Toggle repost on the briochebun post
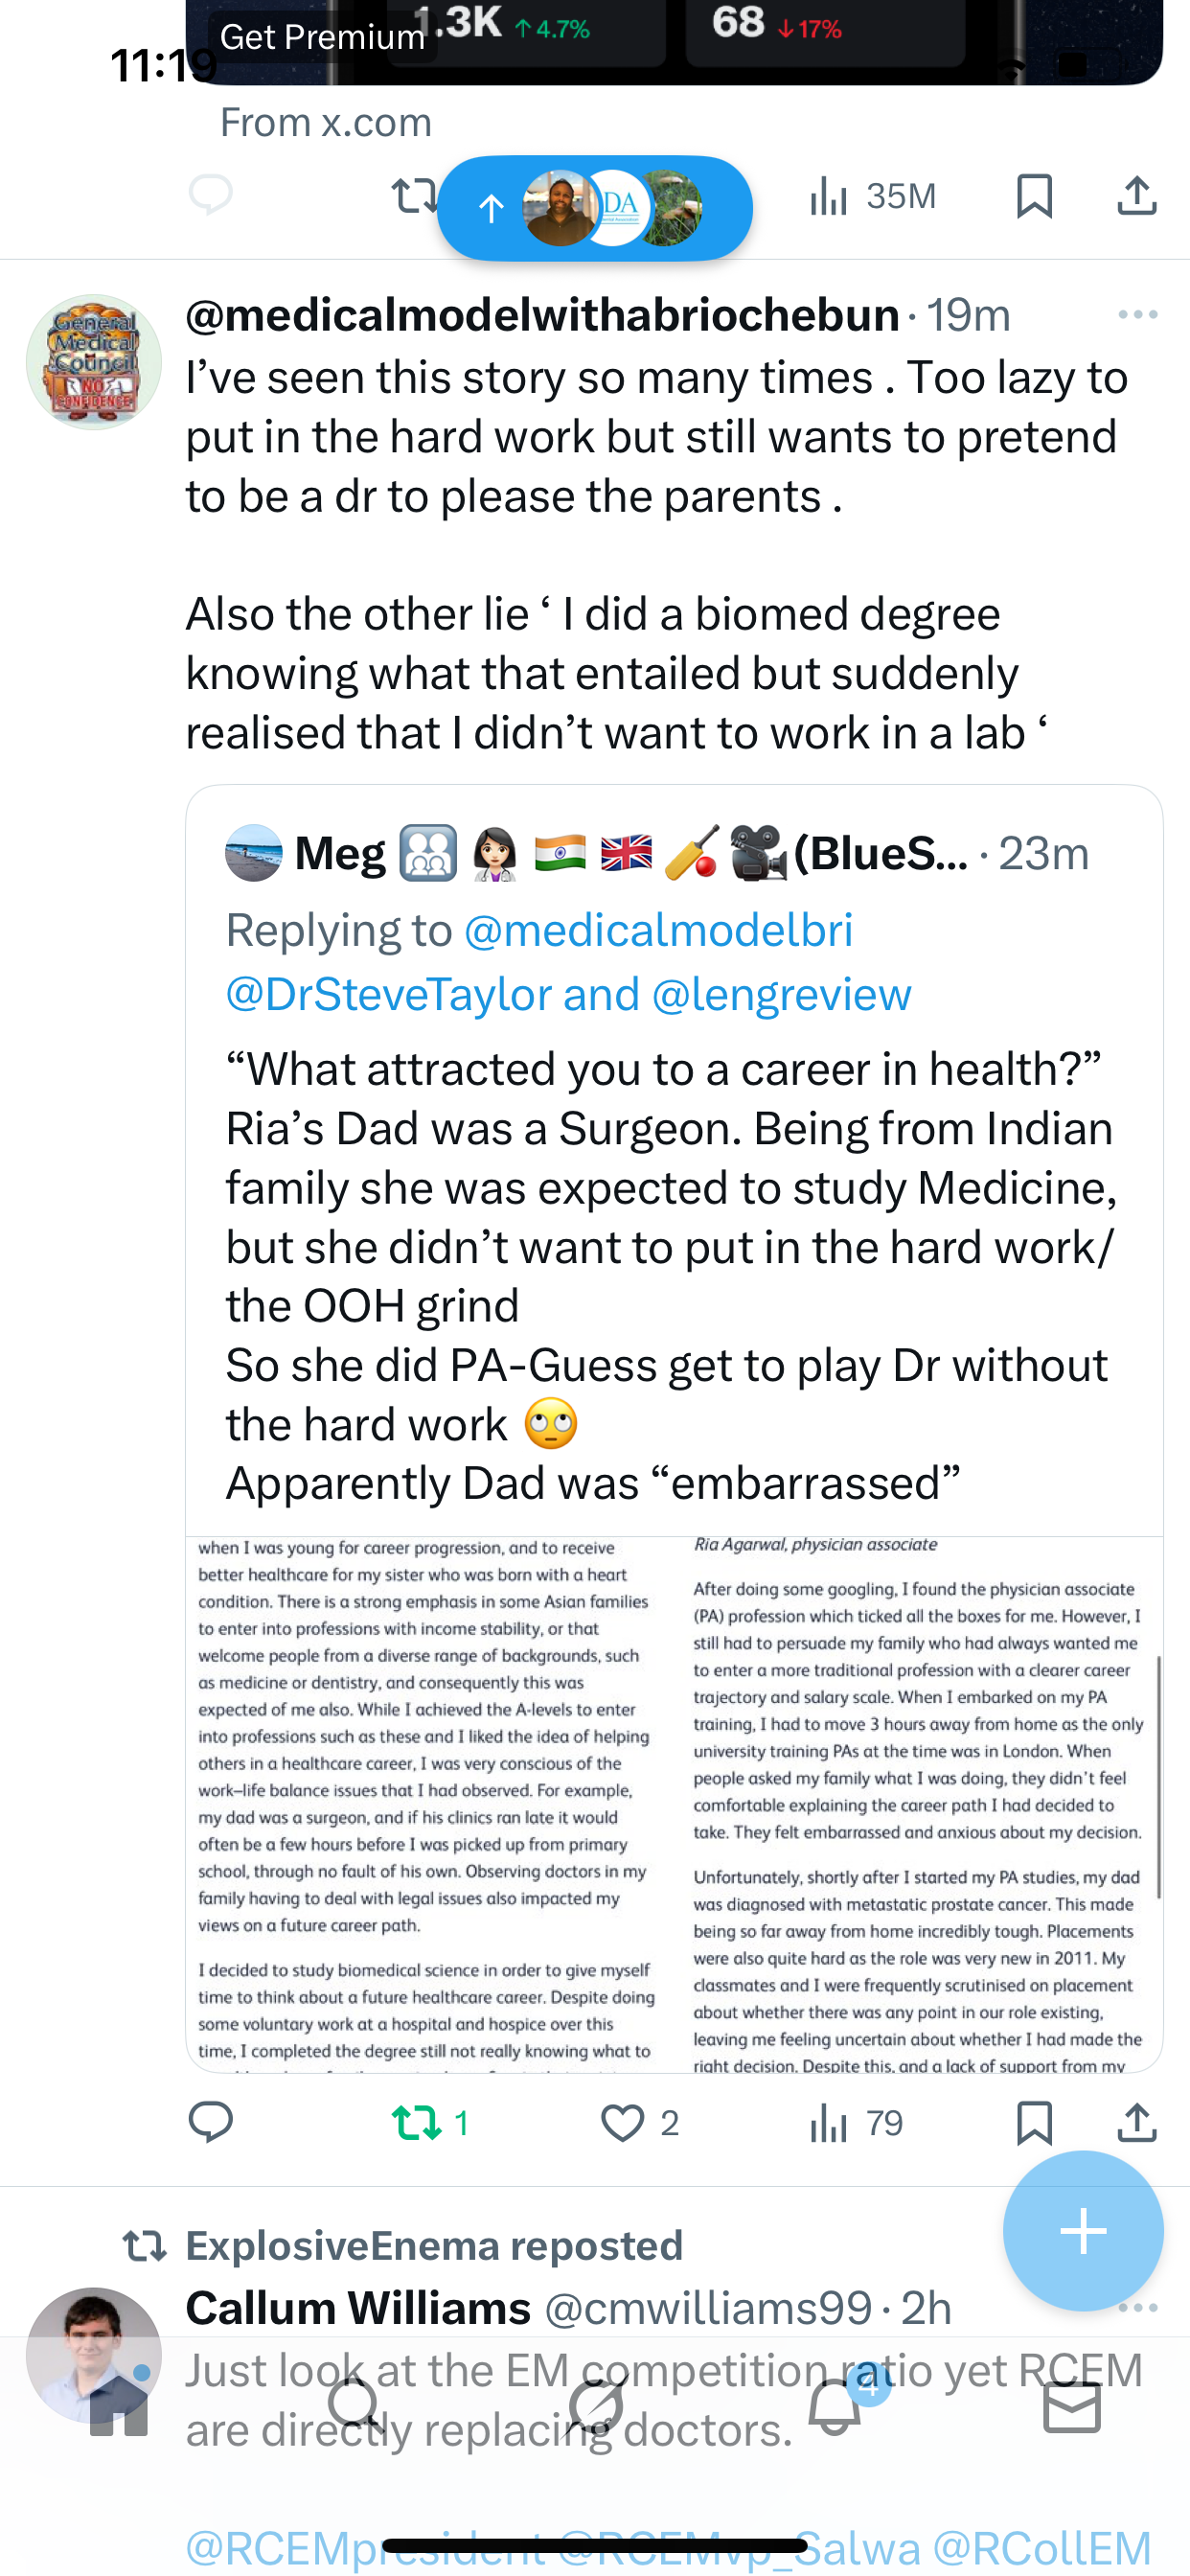The width and height of the screenshot is (1190, 2576). [416, 2122]
